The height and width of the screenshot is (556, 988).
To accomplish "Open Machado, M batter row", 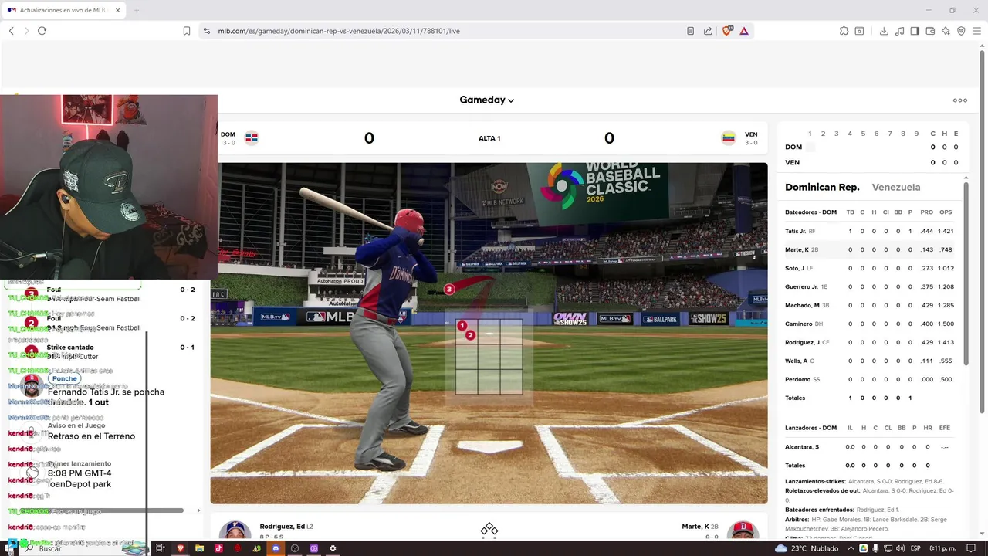I will point(870,305).
